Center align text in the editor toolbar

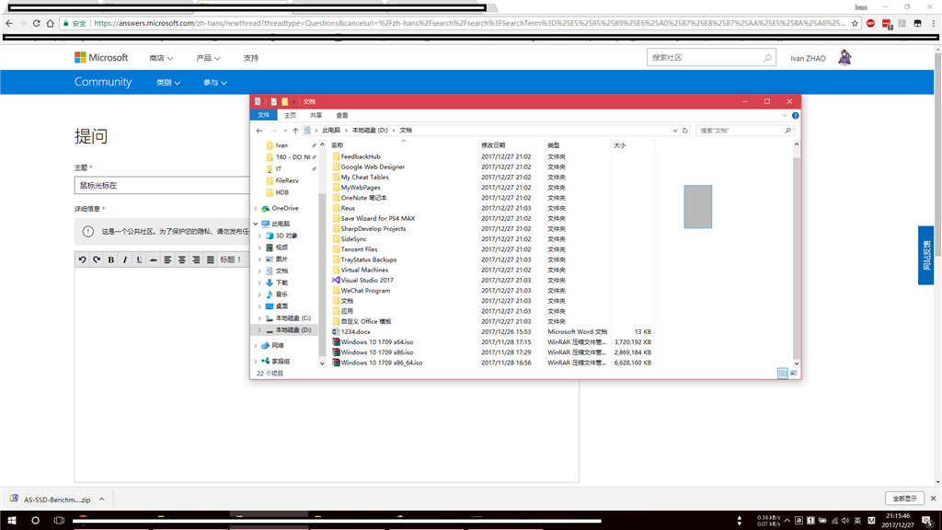(181, 259)
